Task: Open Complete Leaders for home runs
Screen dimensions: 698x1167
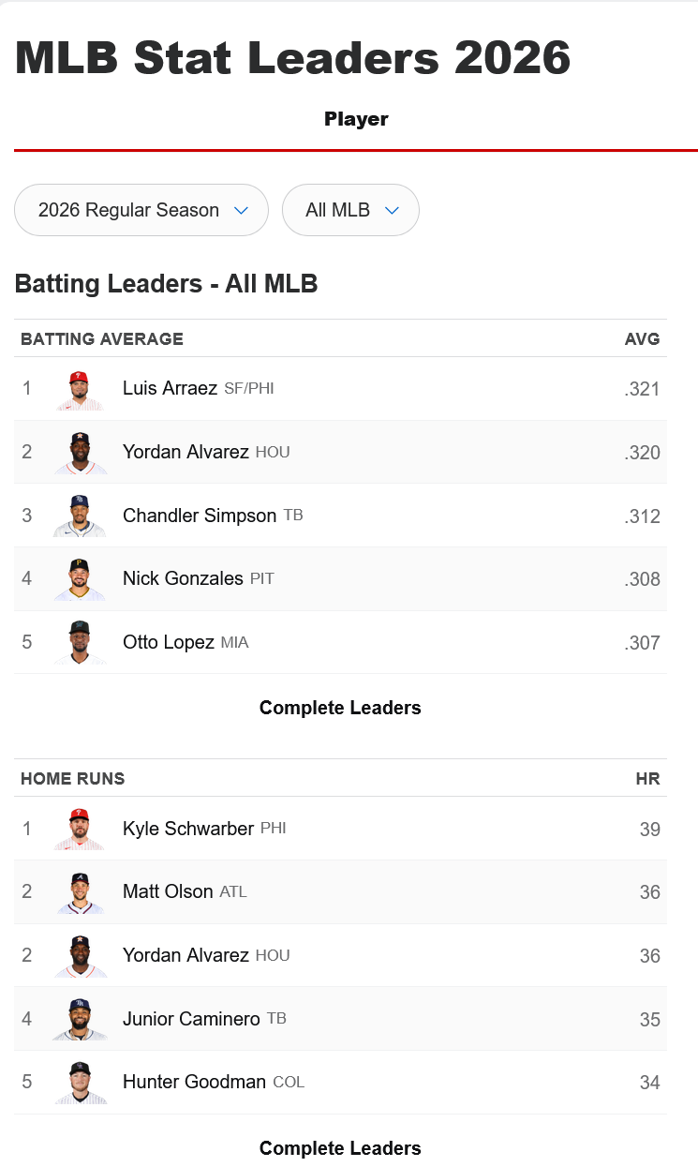Action: tap(340, 1148)
